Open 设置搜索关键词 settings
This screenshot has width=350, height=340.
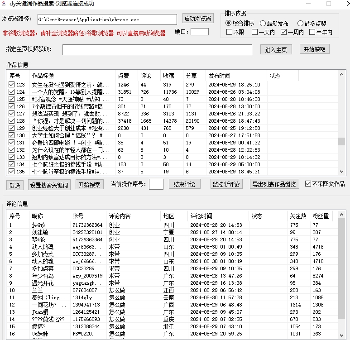49,185
